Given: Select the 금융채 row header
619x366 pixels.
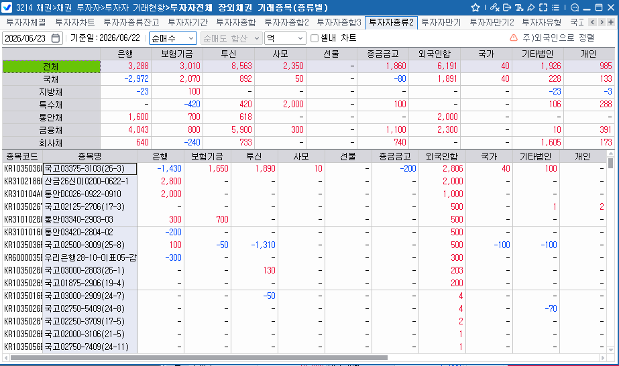Looking at the screenshot, I should click(52, 130).
